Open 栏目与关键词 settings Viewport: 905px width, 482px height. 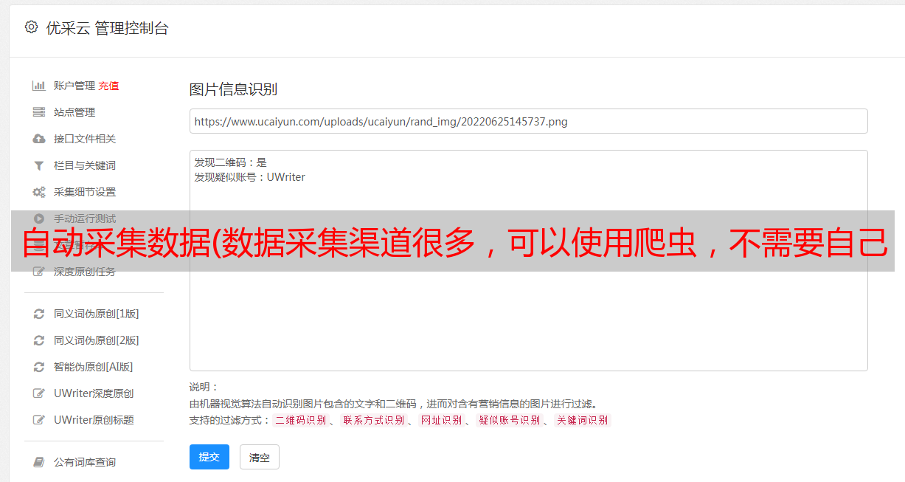[85, 165]
